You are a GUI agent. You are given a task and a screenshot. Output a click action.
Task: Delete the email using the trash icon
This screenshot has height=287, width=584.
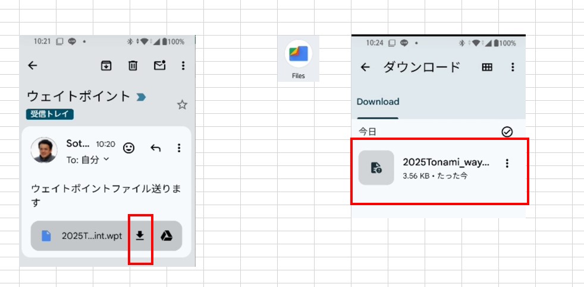point(133,66)
